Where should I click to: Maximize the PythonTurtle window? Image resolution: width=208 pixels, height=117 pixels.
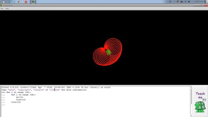[201, 5]
